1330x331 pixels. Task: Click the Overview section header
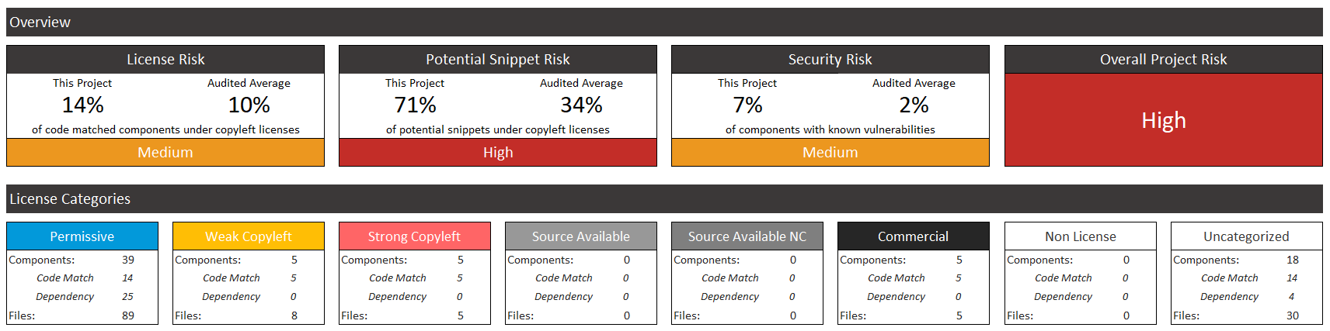point(664,22)
